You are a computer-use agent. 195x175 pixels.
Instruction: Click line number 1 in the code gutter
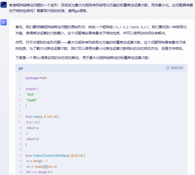(x=20, y=78)
